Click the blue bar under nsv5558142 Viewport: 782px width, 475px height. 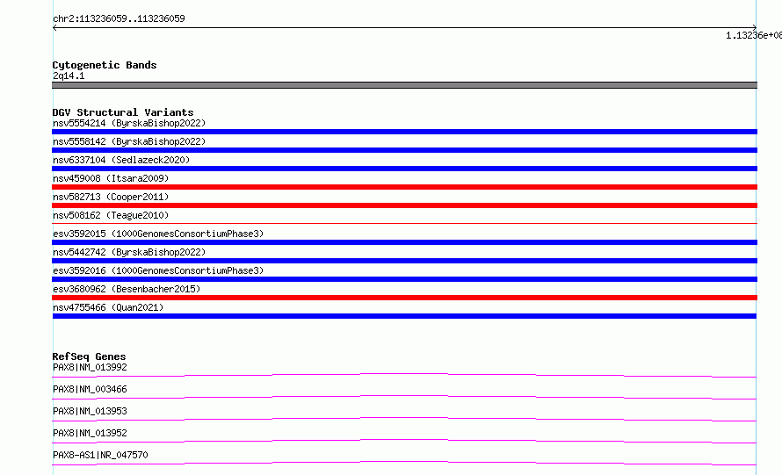point(404,150)
